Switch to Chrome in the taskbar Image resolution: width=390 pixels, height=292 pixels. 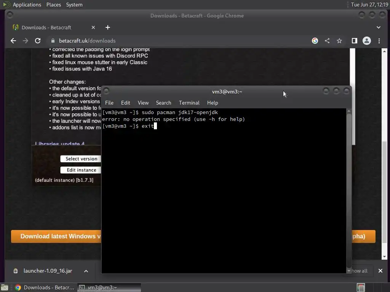pos(44,287)
